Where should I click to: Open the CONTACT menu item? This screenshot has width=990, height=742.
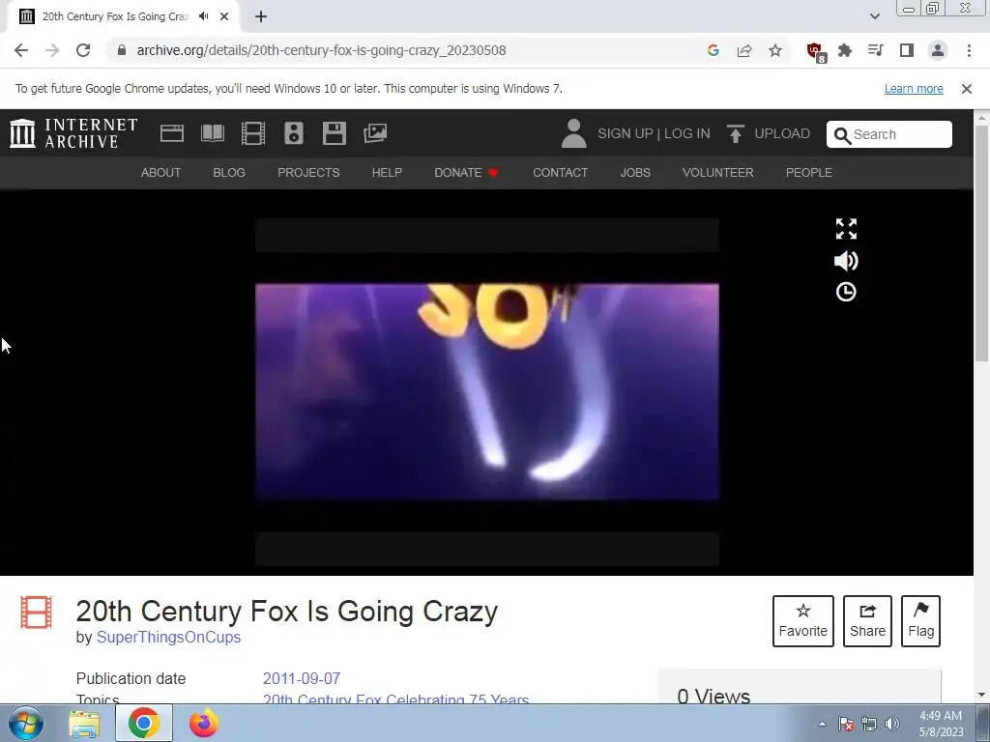tap(560, 172)
